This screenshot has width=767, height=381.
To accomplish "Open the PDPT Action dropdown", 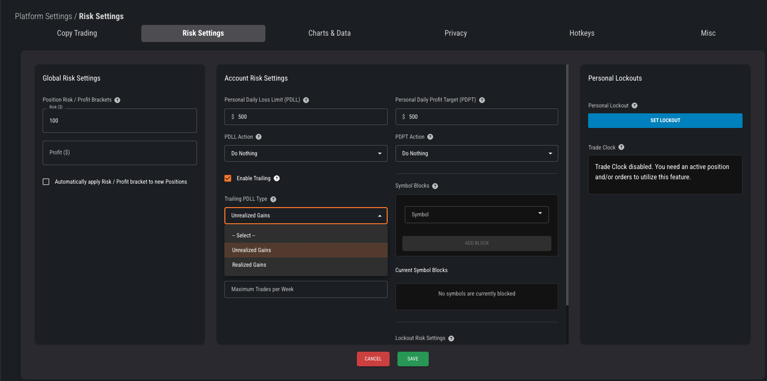I will coord(476,153).
